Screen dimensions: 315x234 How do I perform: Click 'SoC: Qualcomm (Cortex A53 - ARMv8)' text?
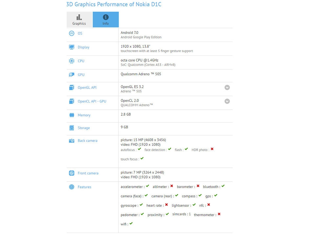tap(148, 65)
